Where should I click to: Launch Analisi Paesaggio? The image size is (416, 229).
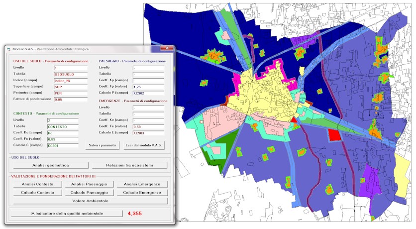click(89, 184)
